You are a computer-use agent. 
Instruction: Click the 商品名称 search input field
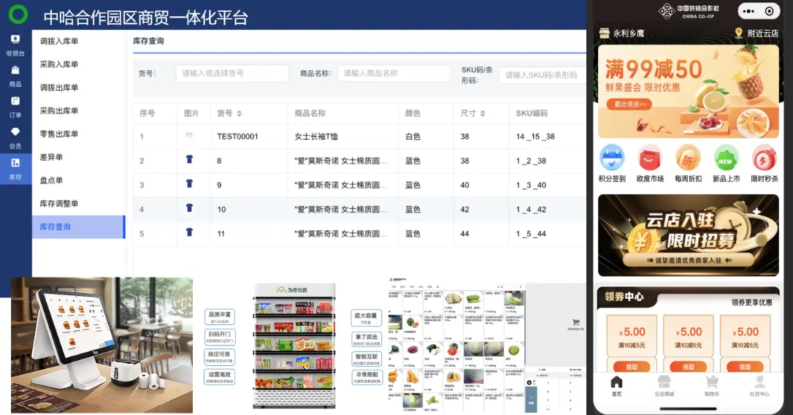click(394, 74)
